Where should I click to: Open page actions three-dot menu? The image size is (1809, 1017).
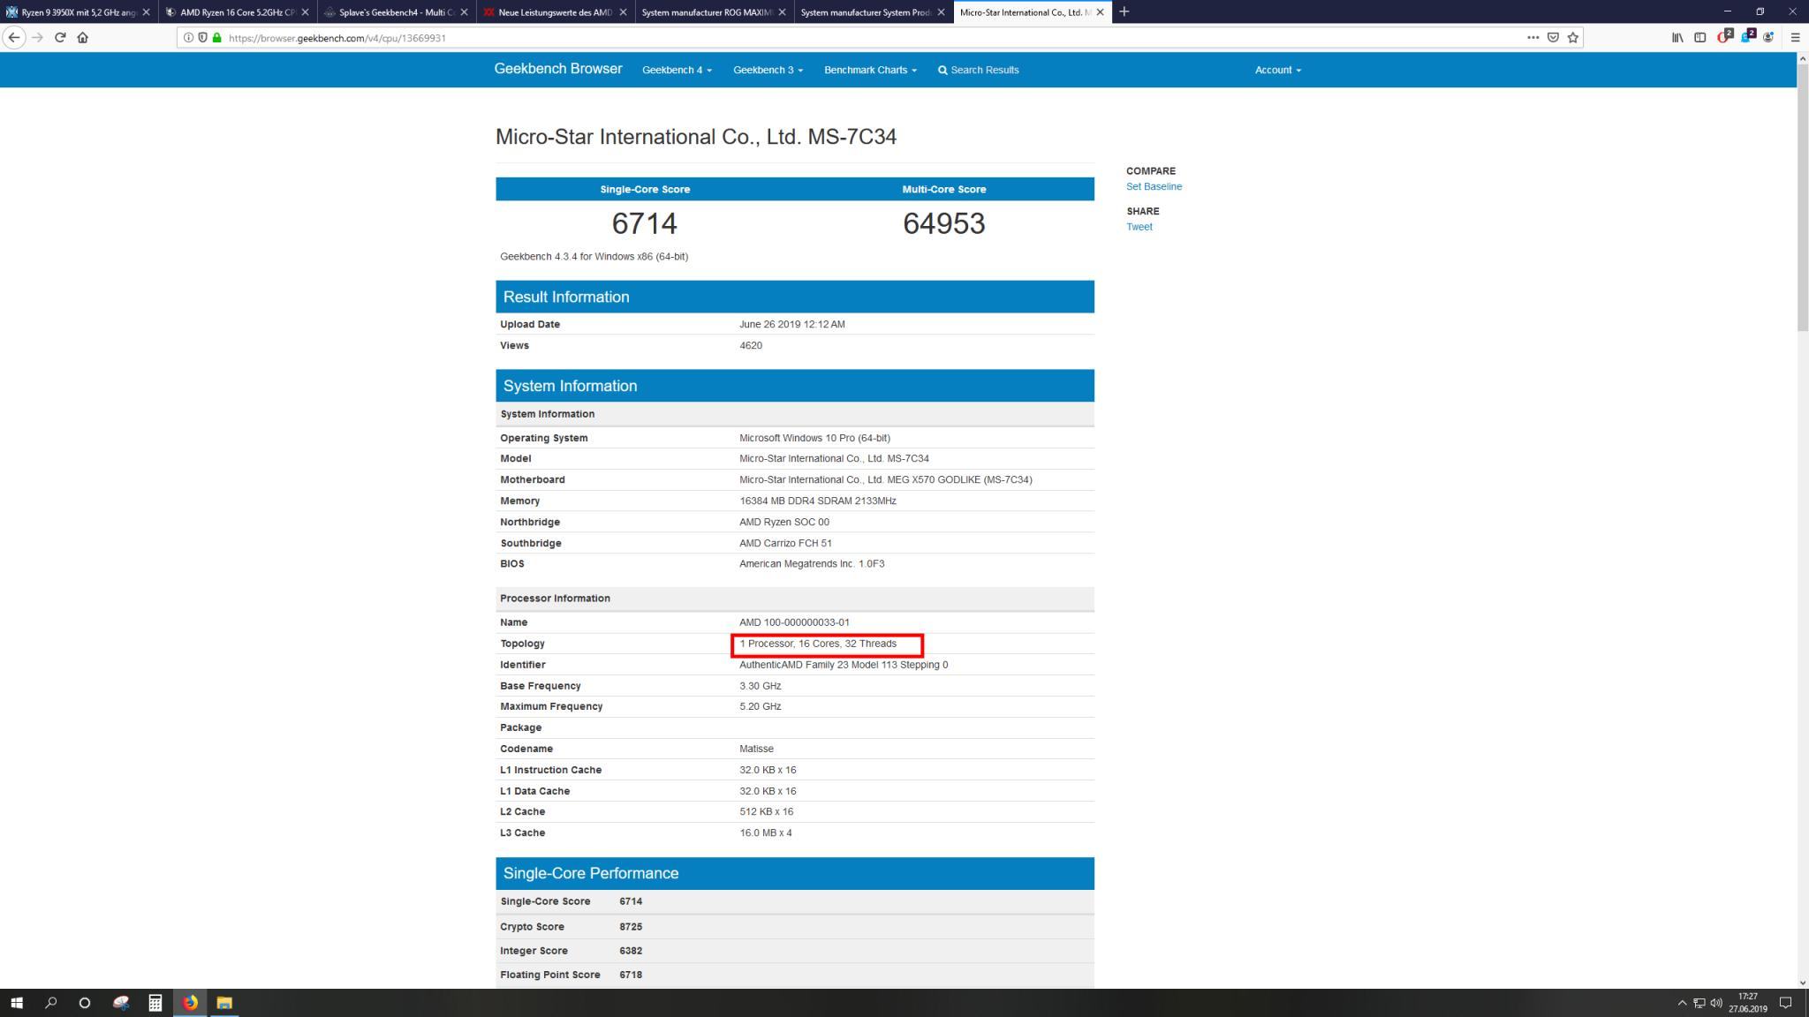[1533, 37]
